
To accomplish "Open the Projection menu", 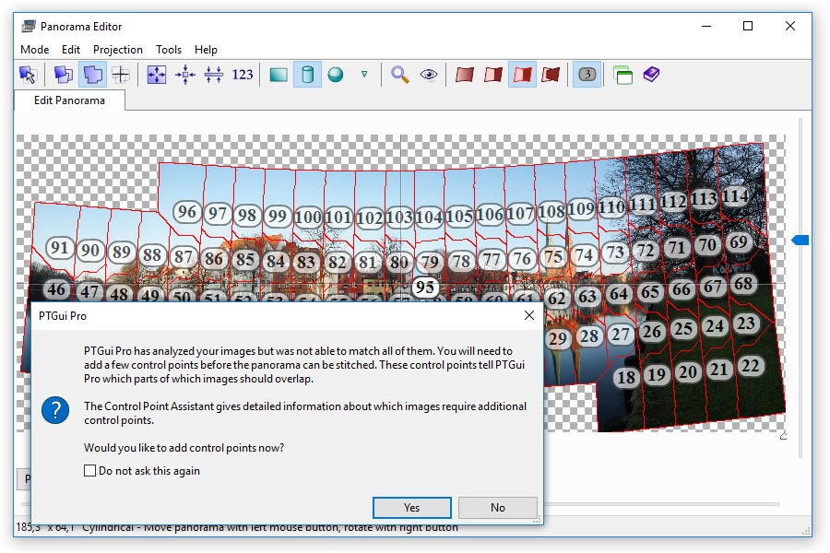I will tap(118, 49).
